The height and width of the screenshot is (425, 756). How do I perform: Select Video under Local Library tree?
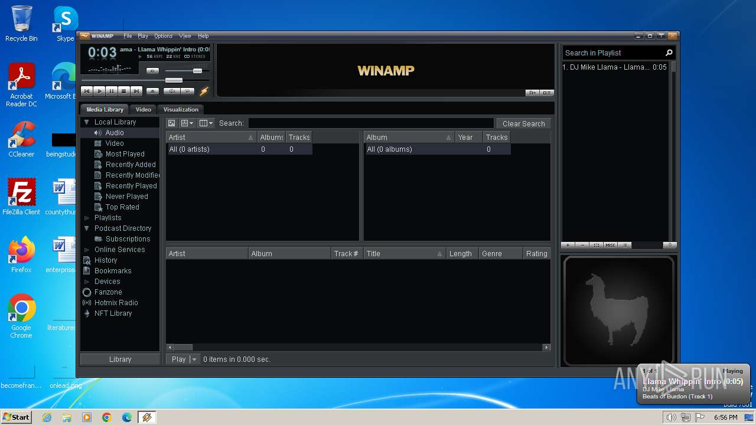tap(115, 143)
